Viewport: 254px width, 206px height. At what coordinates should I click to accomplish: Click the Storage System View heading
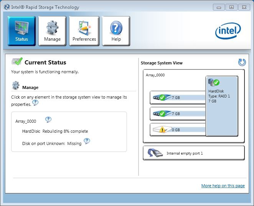tap(162, 63)
